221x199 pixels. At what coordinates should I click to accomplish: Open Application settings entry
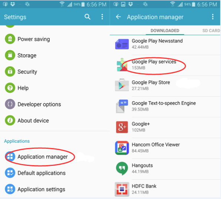point(55,189)
